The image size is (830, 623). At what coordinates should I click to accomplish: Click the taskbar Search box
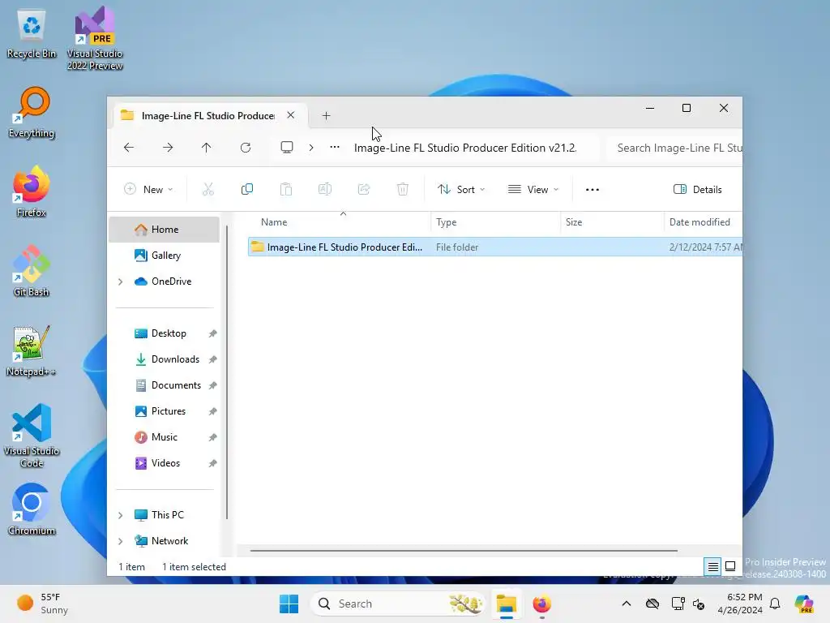coord(397,604)
